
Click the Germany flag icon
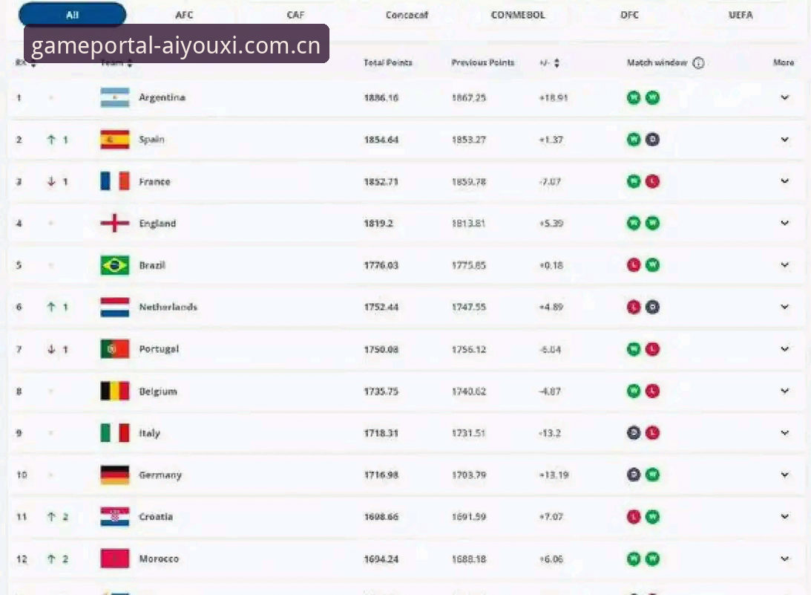coord(115,475)
